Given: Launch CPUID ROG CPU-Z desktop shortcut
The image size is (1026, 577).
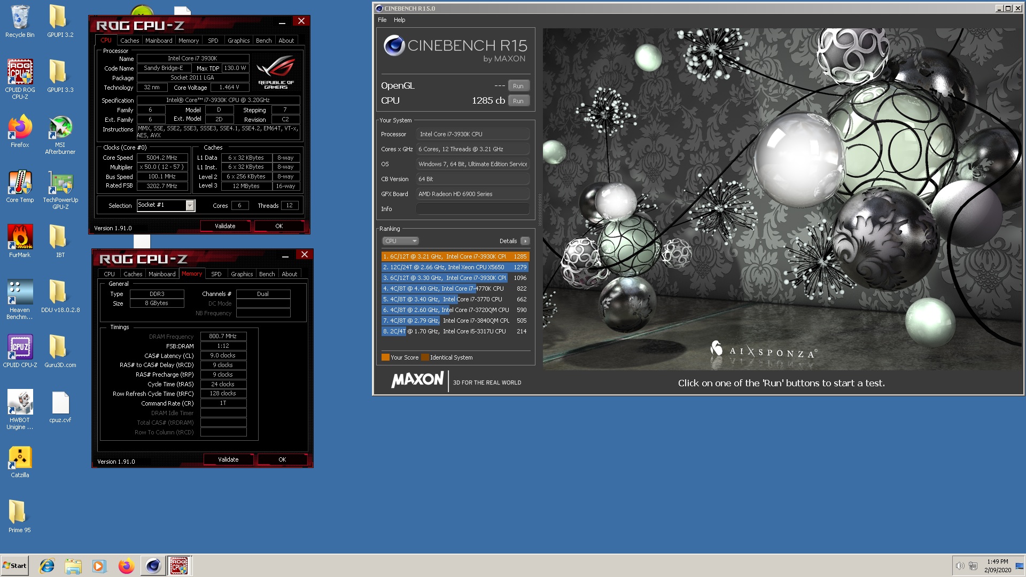Looking at the screenshot, I should point(20,79).
